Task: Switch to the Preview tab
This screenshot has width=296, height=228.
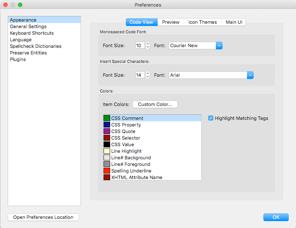Action: (x=171, y=22)
